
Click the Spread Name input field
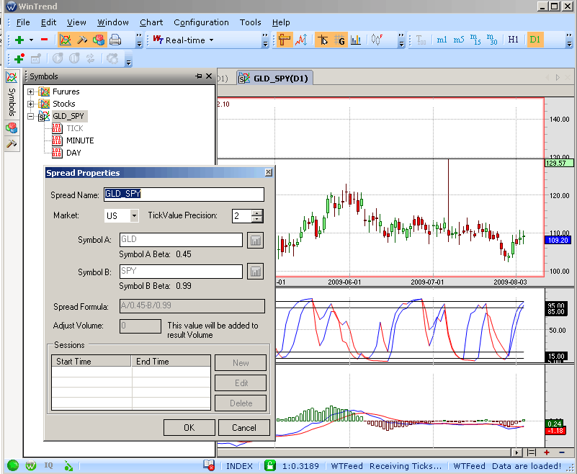184,194
